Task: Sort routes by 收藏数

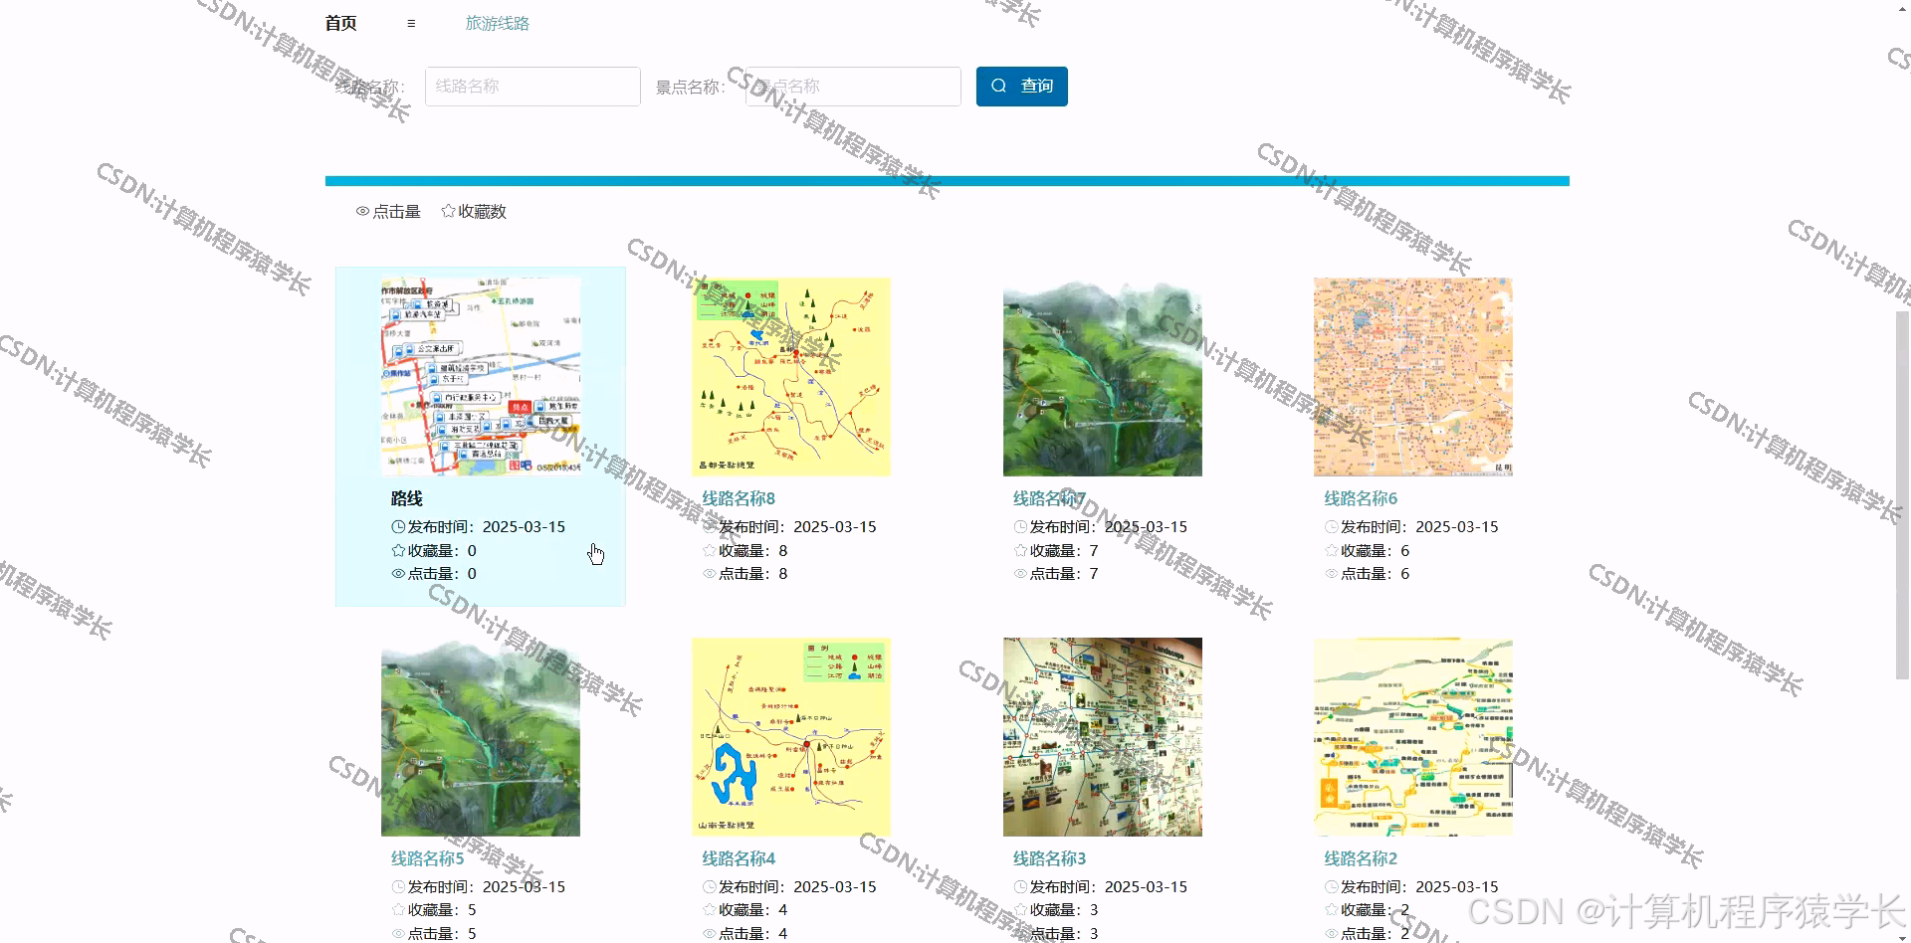Action: (x=474, y=212)
